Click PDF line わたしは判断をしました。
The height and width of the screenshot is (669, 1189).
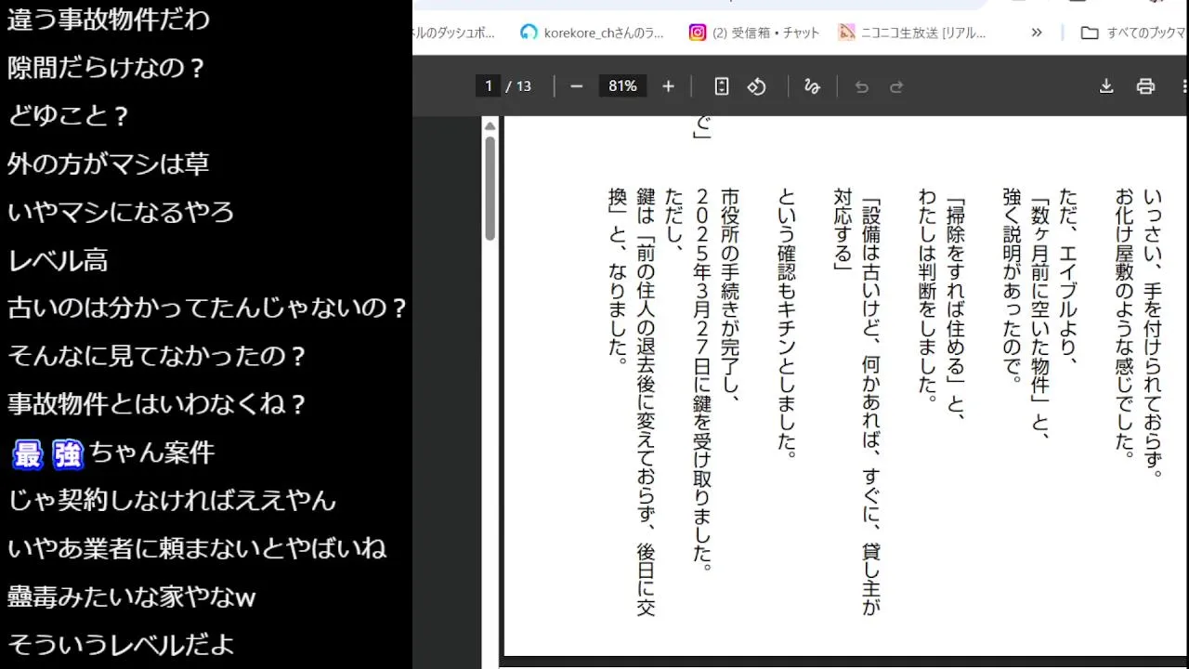pyautogui.click(x=928, y=295)
